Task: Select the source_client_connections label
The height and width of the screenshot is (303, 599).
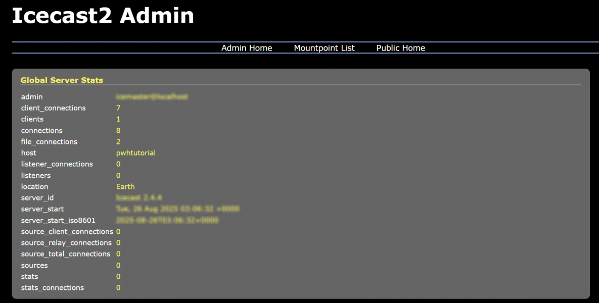Action: pyautogui.click(x=67, y=231)
